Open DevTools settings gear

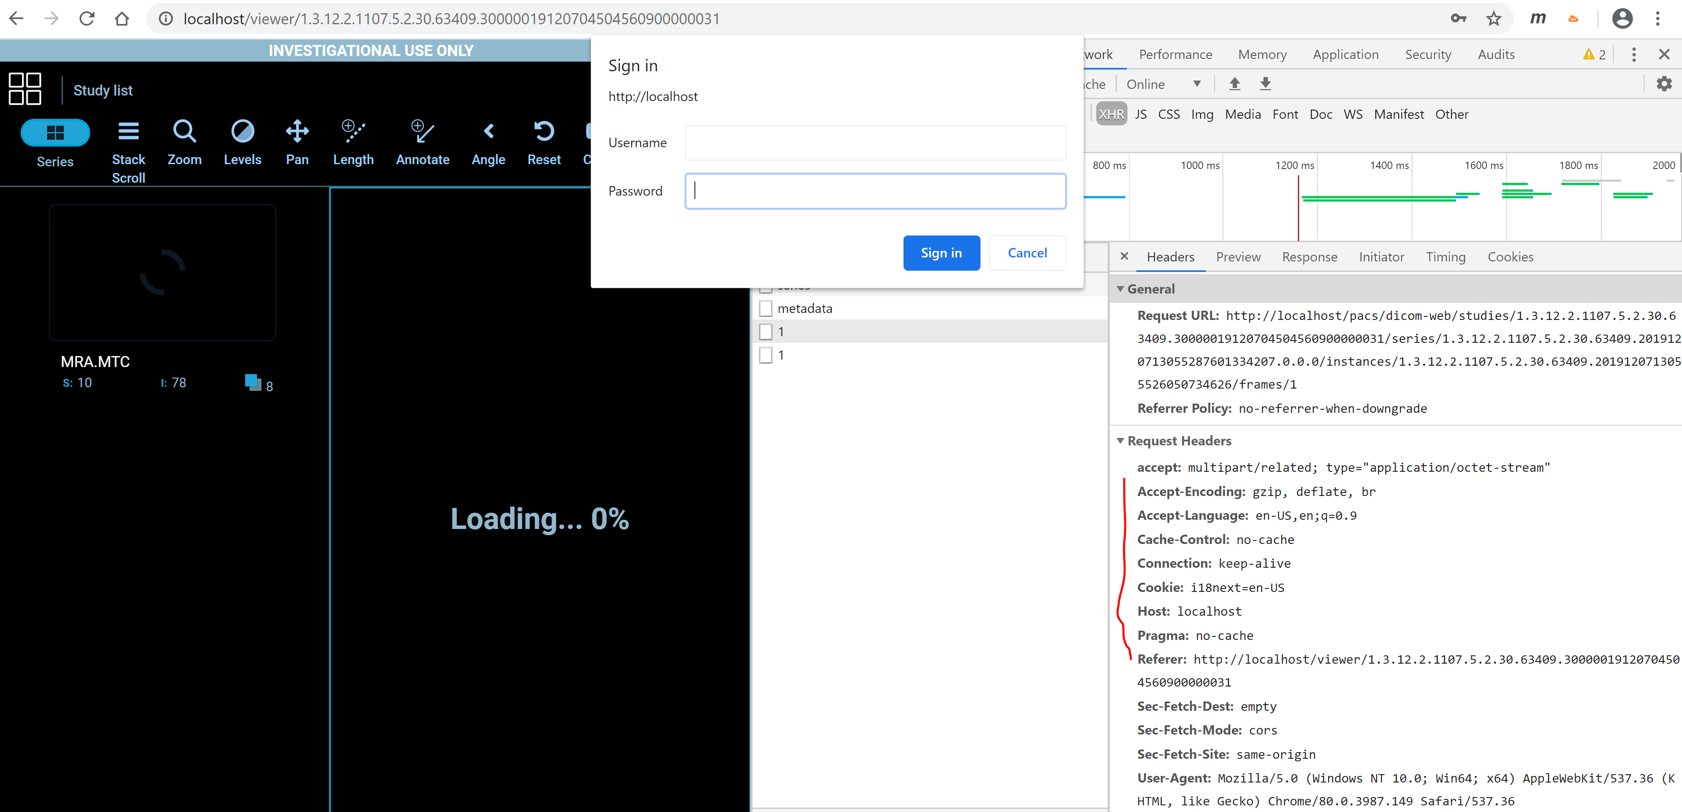1664,84
